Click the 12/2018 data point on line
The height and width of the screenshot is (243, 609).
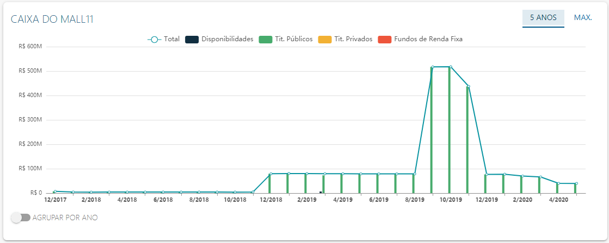(270, 174)
